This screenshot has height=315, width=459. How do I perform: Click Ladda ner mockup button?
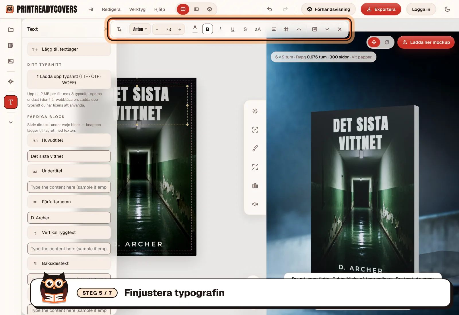[426, 42]
